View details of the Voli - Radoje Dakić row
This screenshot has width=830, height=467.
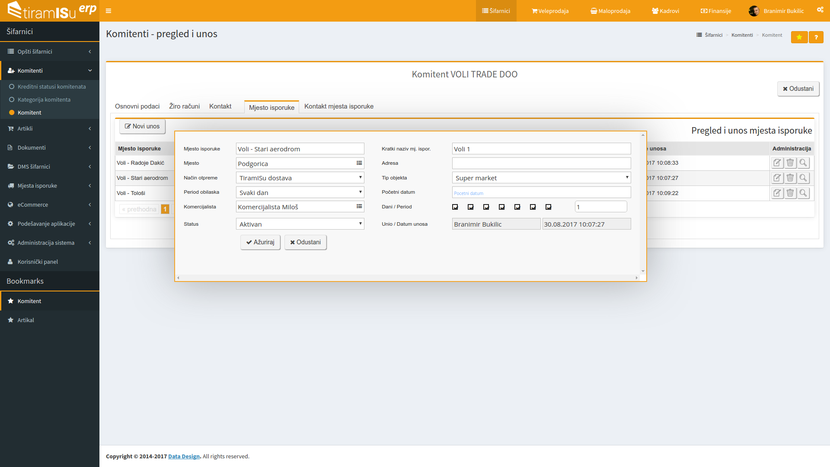(803, 163)
